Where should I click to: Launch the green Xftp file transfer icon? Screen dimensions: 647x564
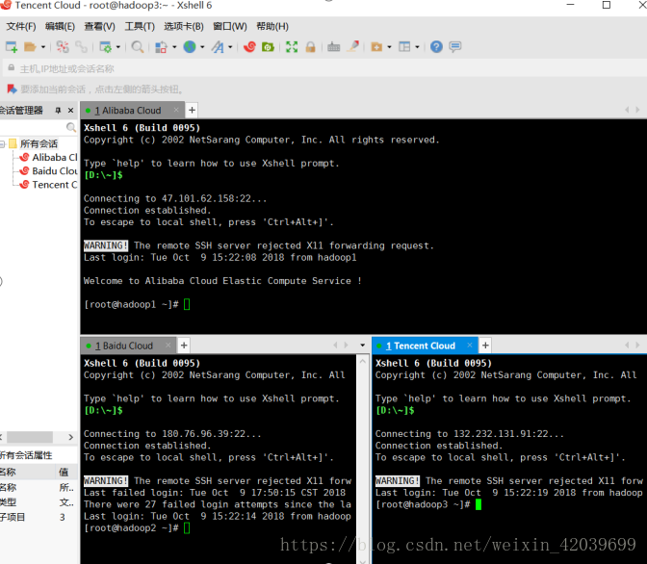click(269, 47)
